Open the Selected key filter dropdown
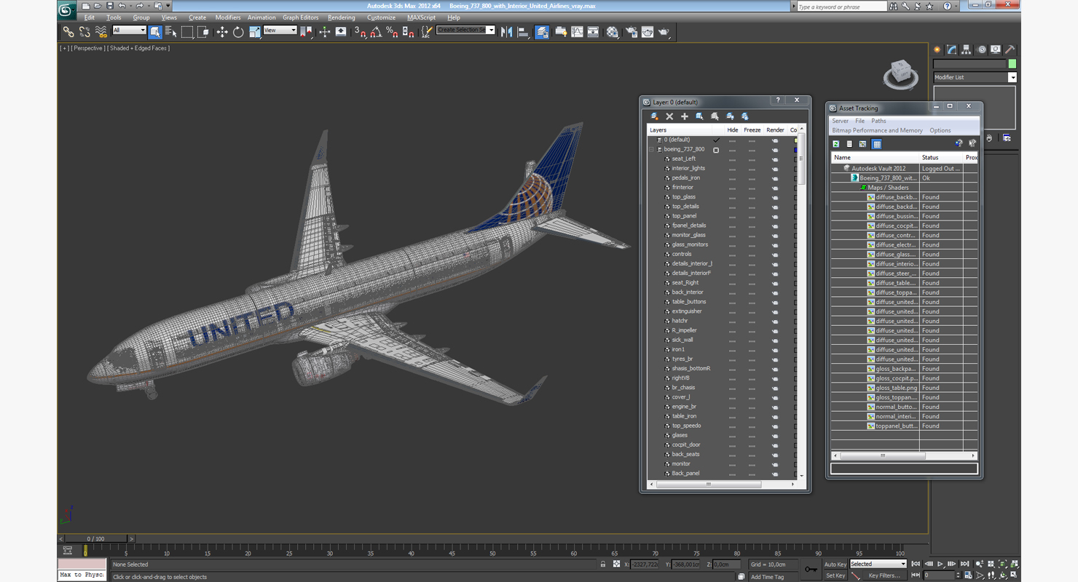Image resolution: width=1078 pixels, height=582 pixels. tap(878, 564)
